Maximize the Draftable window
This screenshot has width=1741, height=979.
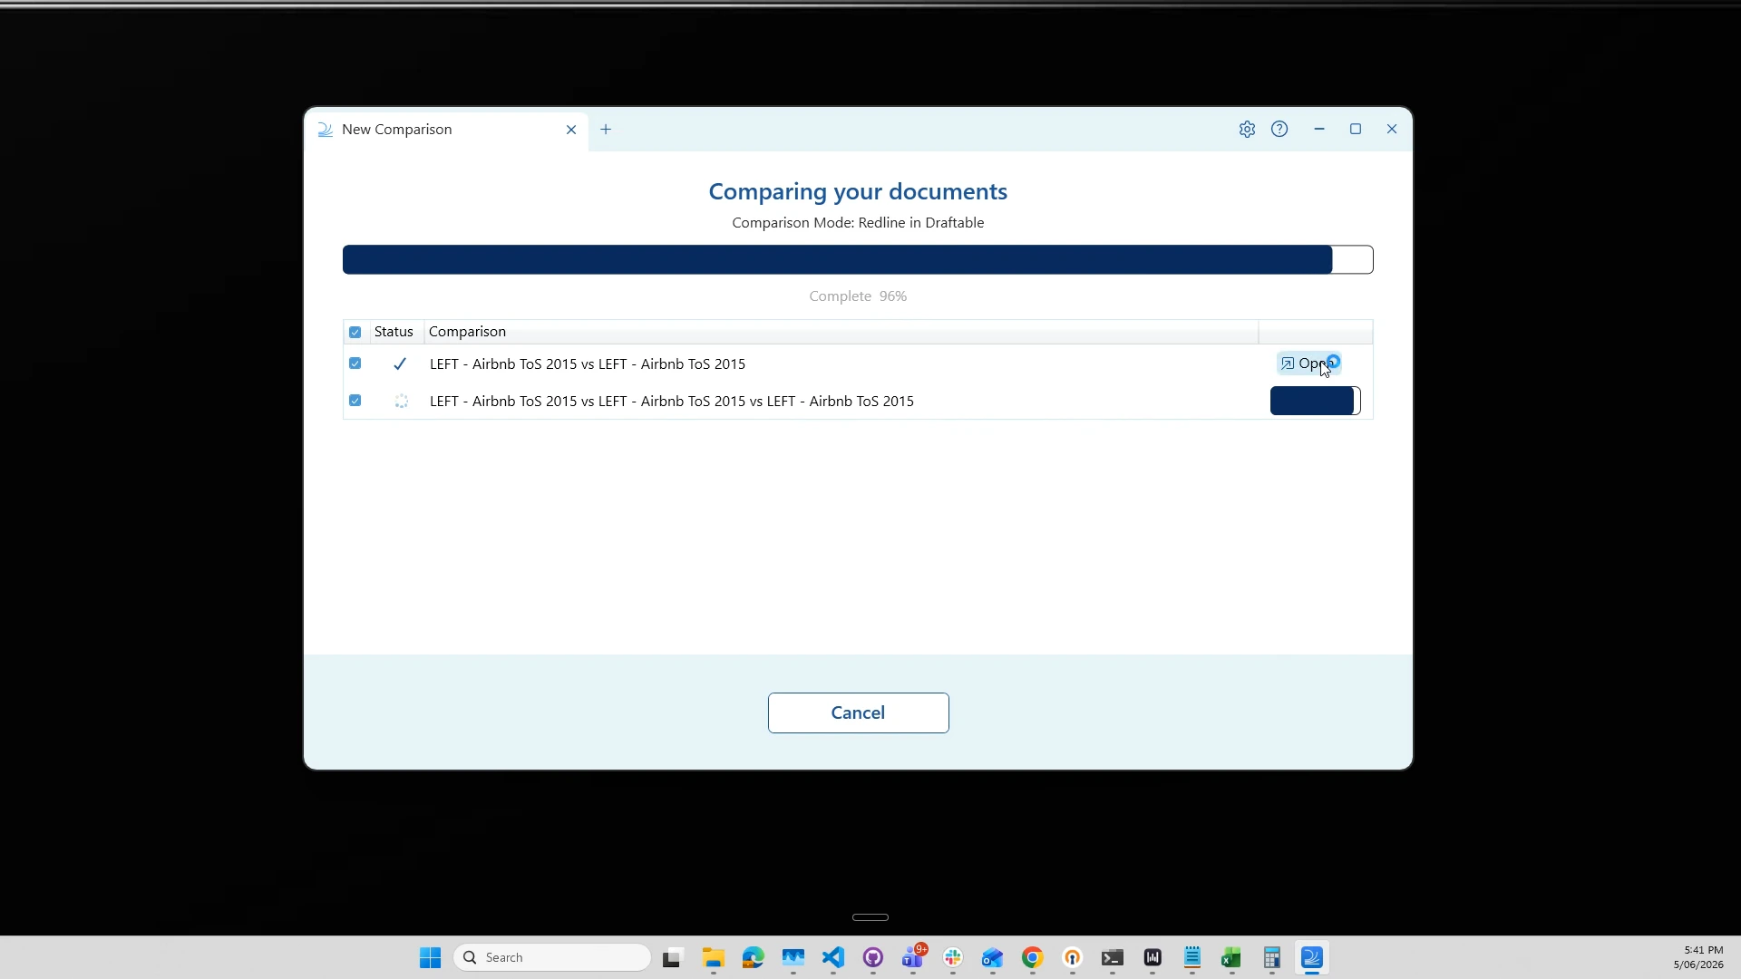point(1356,130)
